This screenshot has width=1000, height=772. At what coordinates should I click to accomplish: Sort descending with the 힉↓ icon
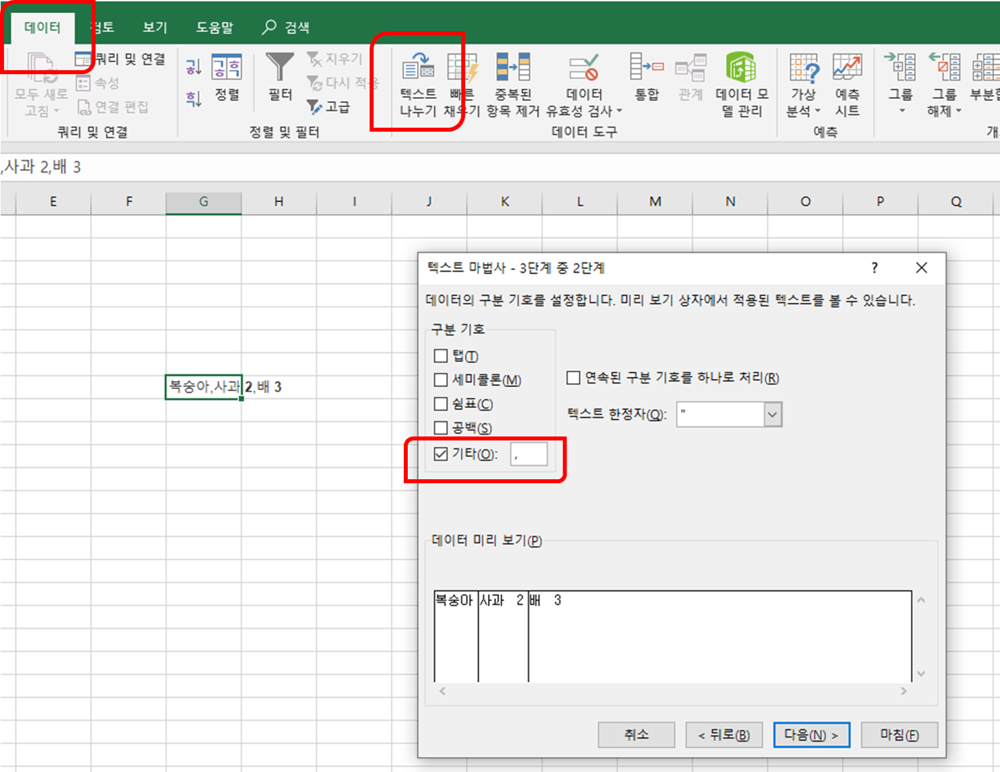pos(194,99)
